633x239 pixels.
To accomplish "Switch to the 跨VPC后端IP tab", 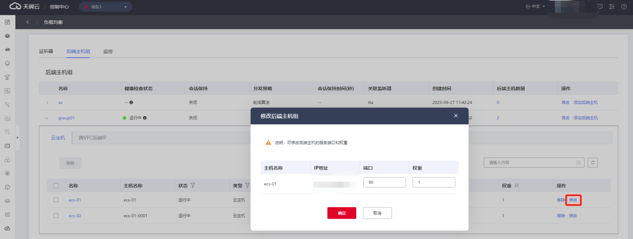I will 92,137.
